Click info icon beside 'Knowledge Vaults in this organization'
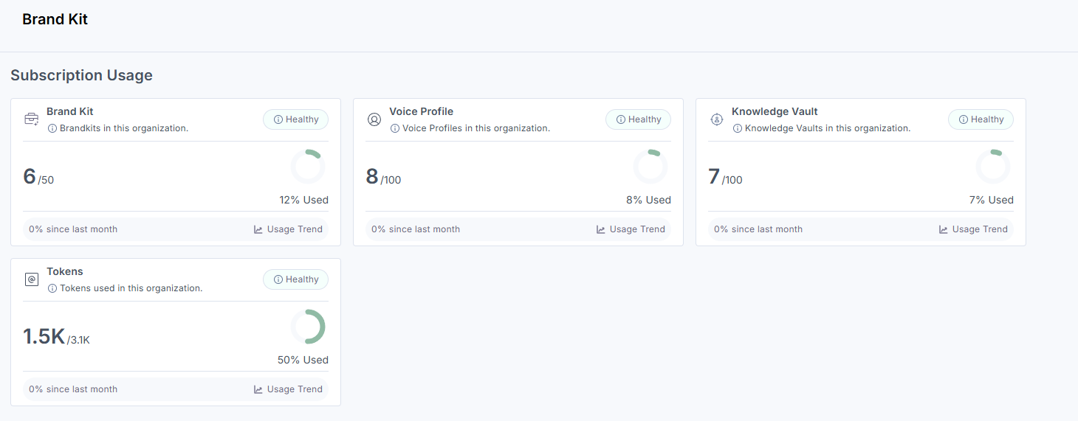The image size is (1078, 421). [x=738, y=128]
